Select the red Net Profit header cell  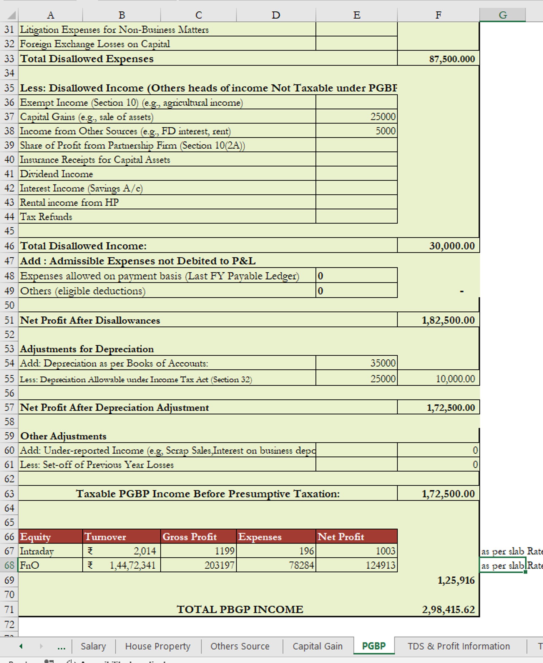point(357,536)
